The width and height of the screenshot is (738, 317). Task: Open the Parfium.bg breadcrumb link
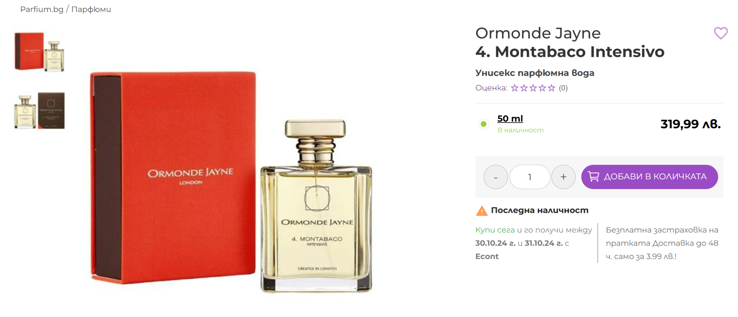[x=42, y=9]
